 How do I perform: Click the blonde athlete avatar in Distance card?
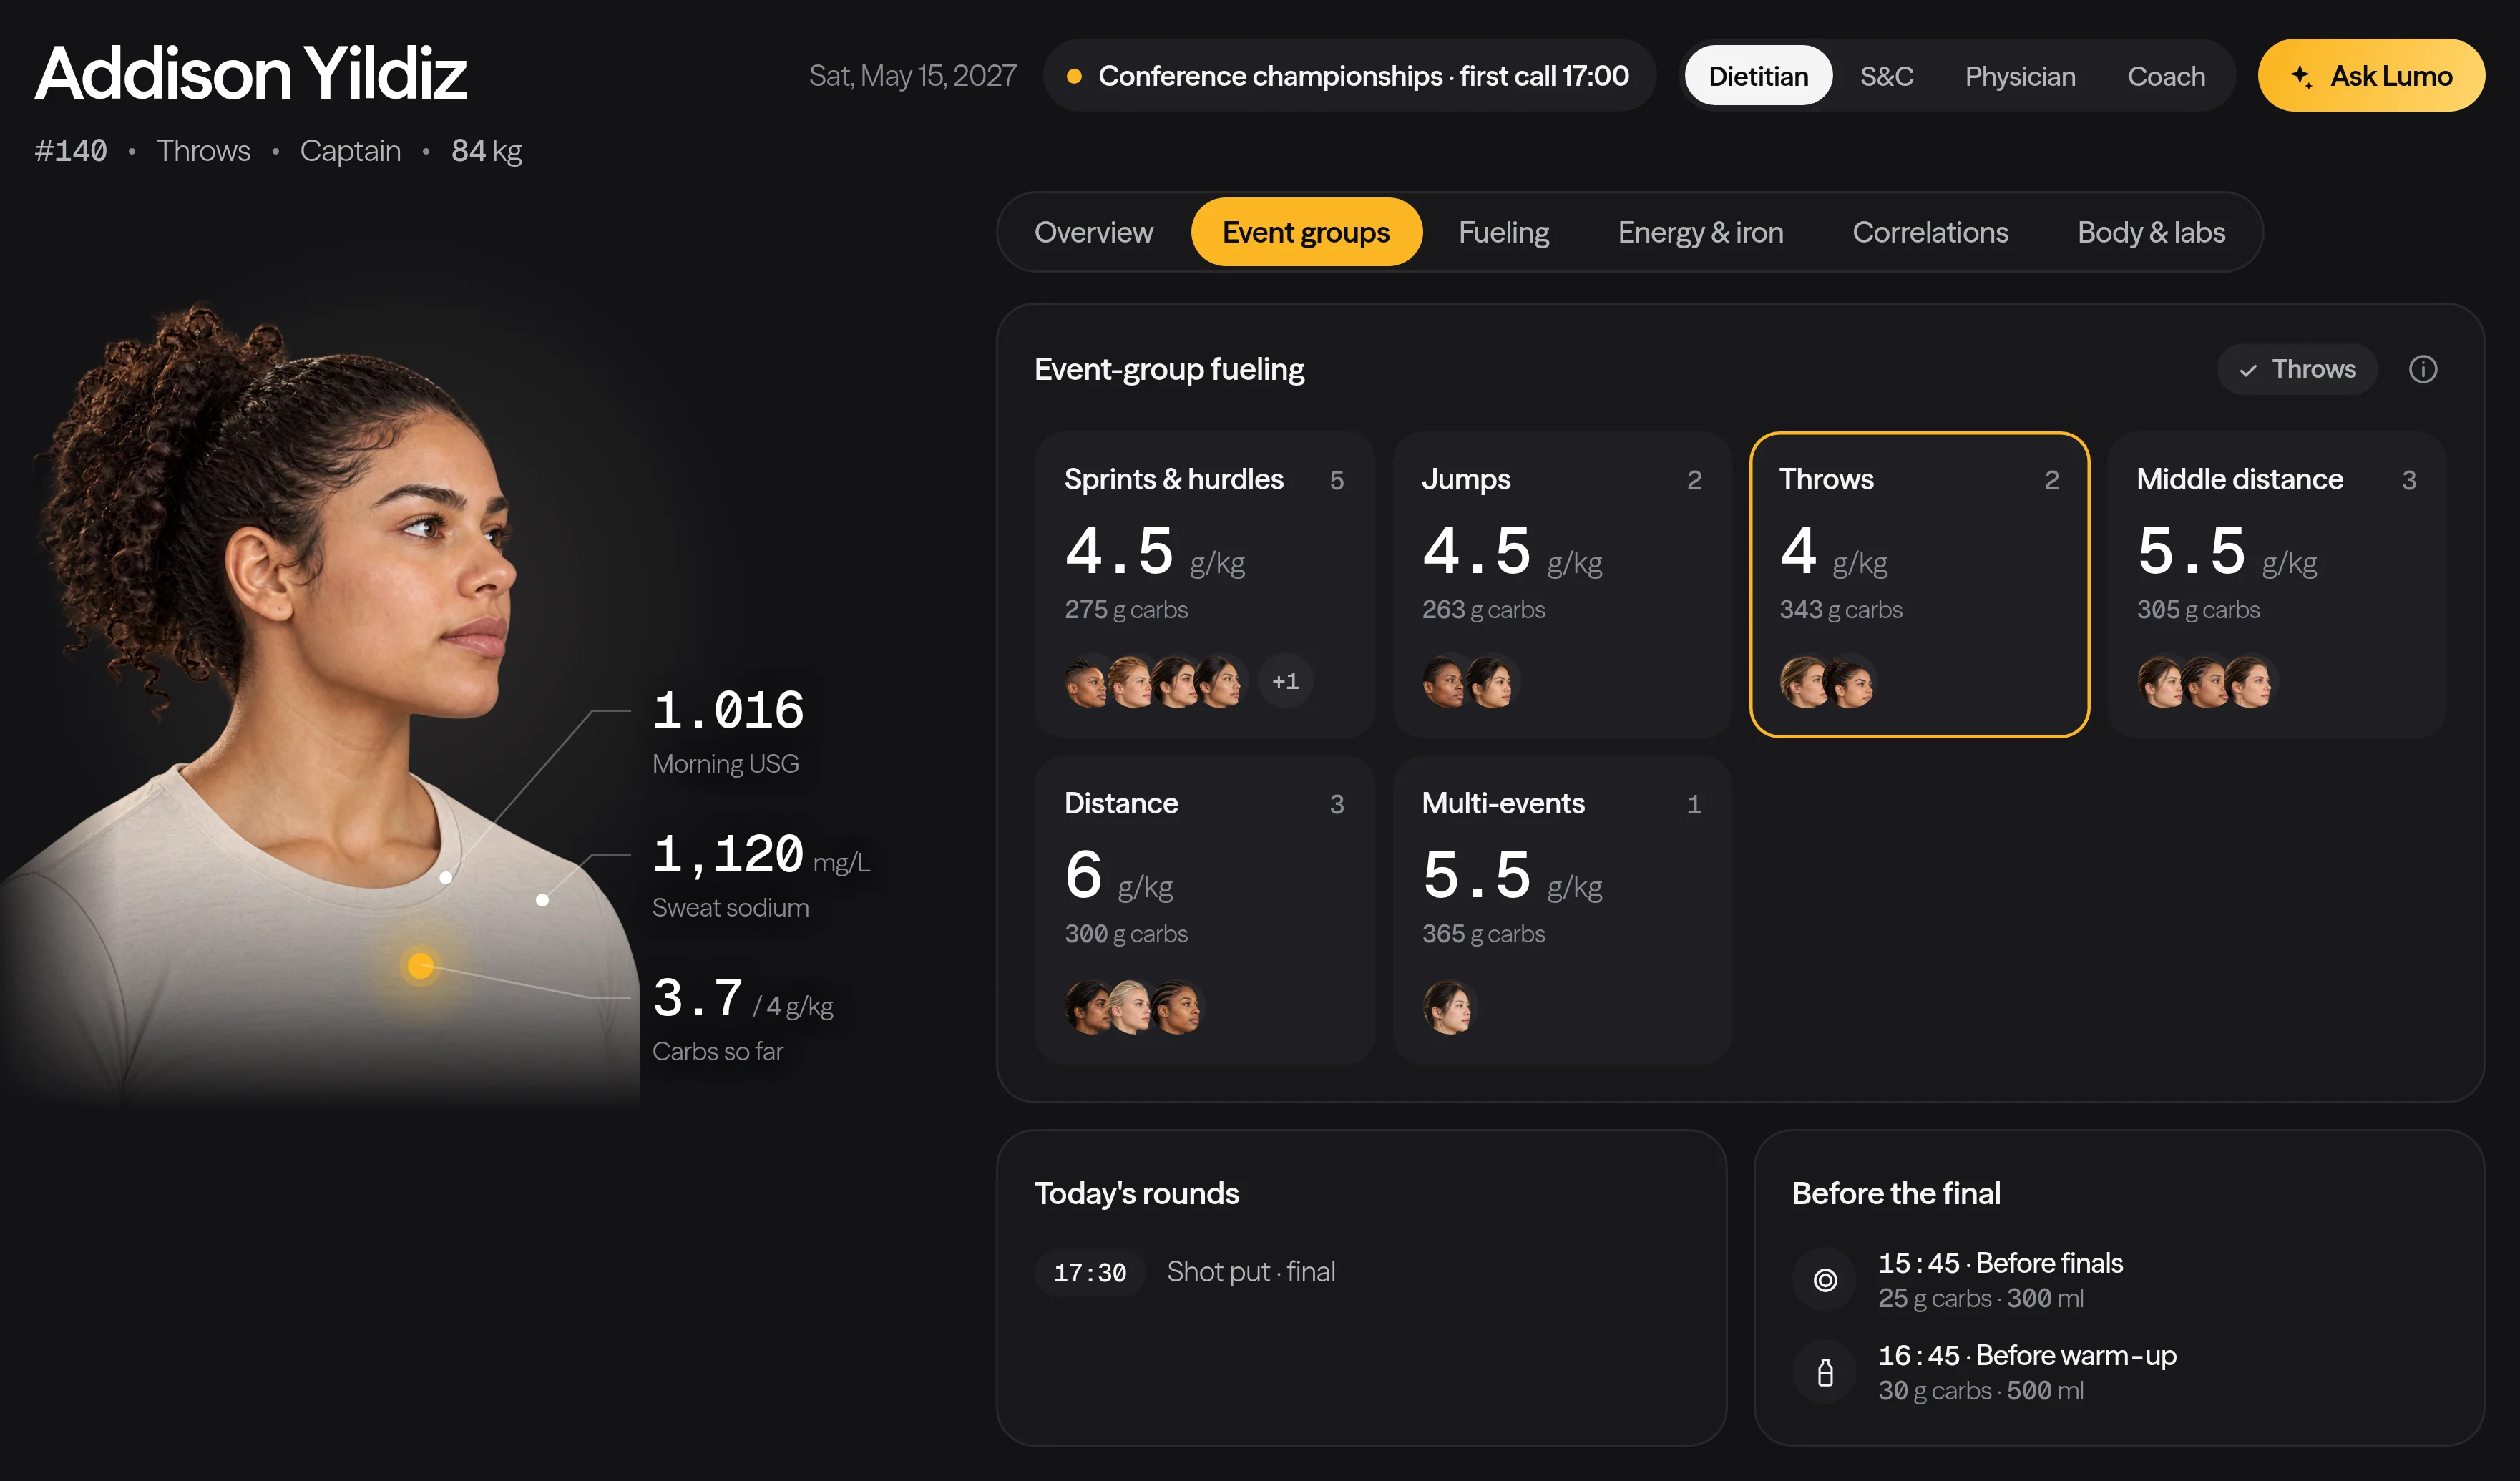pyautogui.click(x=1131, y=1006)
